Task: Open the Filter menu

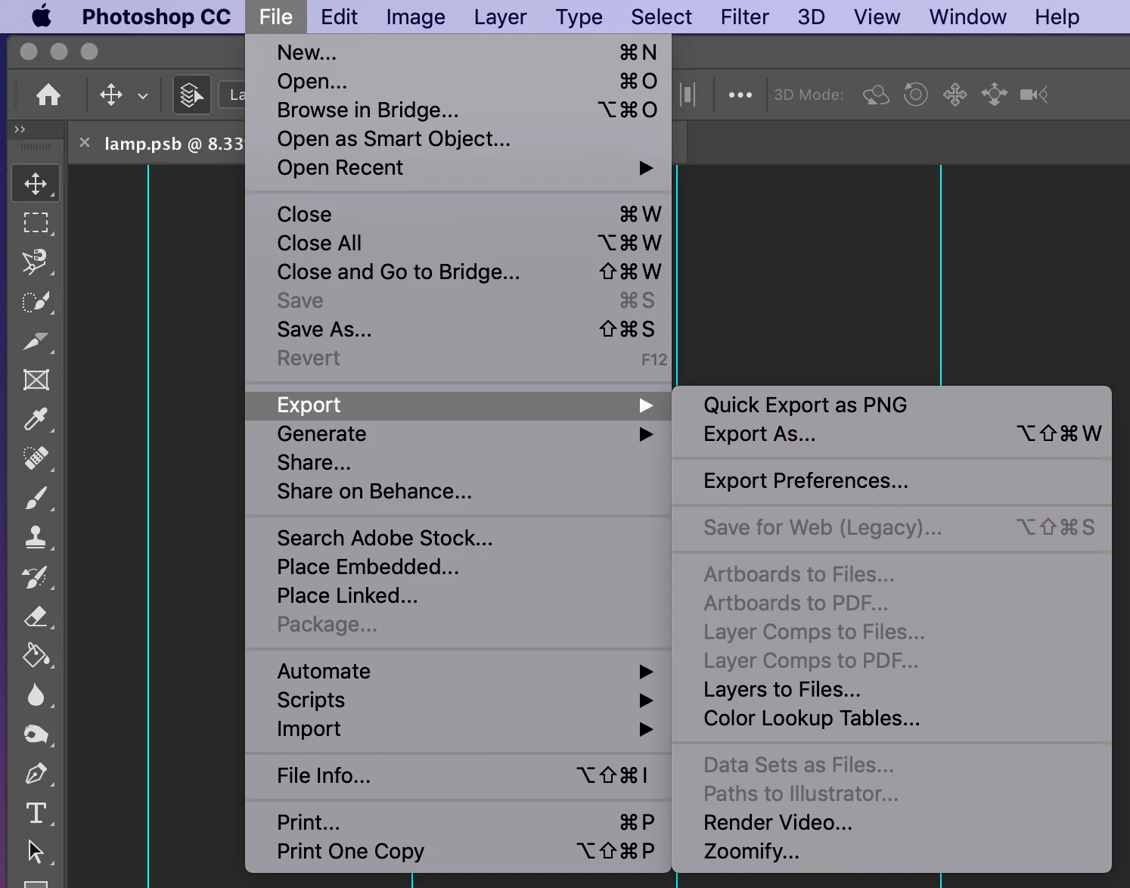Action: point(744,17)
